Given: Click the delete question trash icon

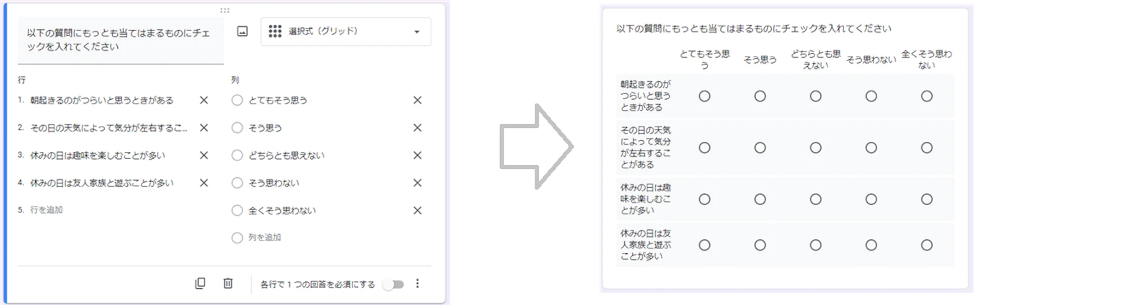Looking at the screenshot, I should pos(228,284).
